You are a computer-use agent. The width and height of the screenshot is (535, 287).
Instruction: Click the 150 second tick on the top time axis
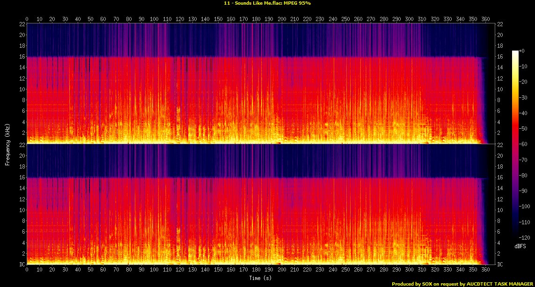pyautogui.click(x=218, y=19)
